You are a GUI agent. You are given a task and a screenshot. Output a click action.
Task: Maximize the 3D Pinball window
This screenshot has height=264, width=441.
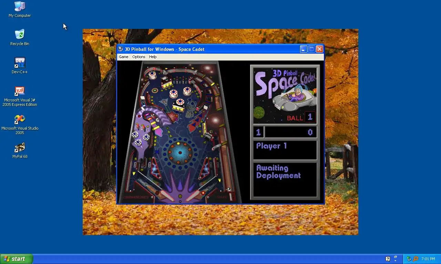(311, 49)
